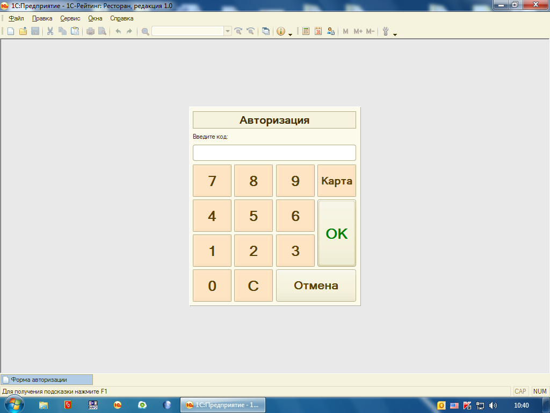This screenshot has width=550, height=413.
Task: Open the Справка menu
Action: (x=121, y=18)
